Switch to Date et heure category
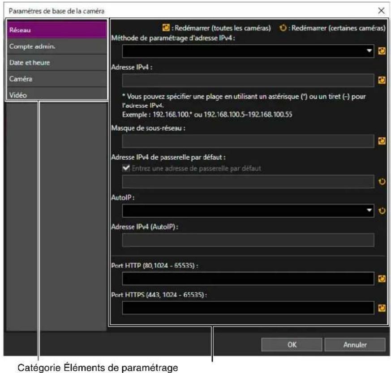 57,63
